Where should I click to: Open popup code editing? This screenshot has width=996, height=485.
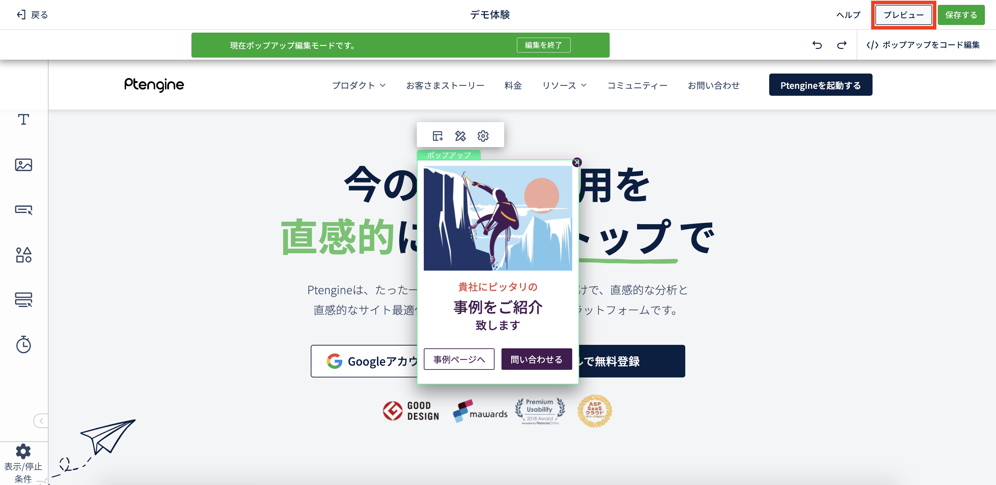pos(923,45)
